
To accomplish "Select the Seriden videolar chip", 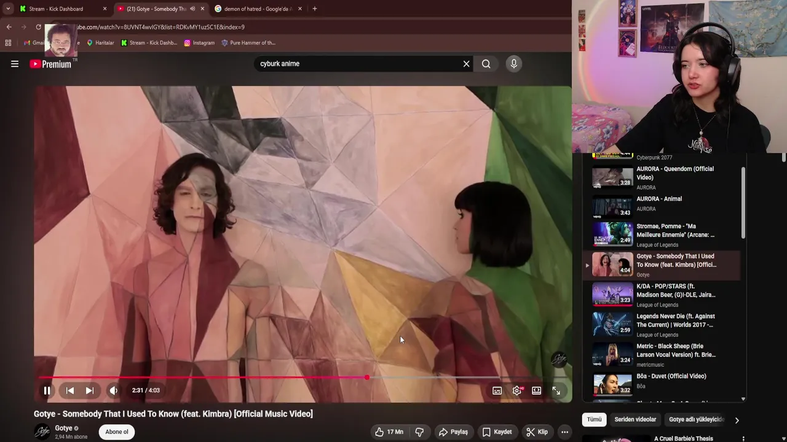I will point(635,419).
